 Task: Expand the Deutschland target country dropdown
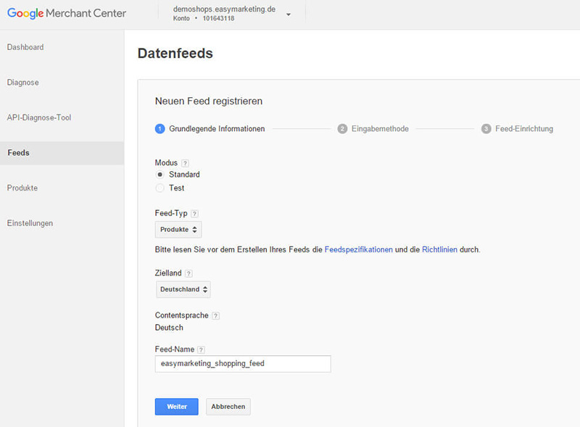(x=183, y=289)
